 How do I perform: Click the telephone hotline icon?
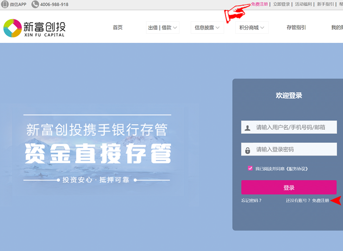pos(35,4)
